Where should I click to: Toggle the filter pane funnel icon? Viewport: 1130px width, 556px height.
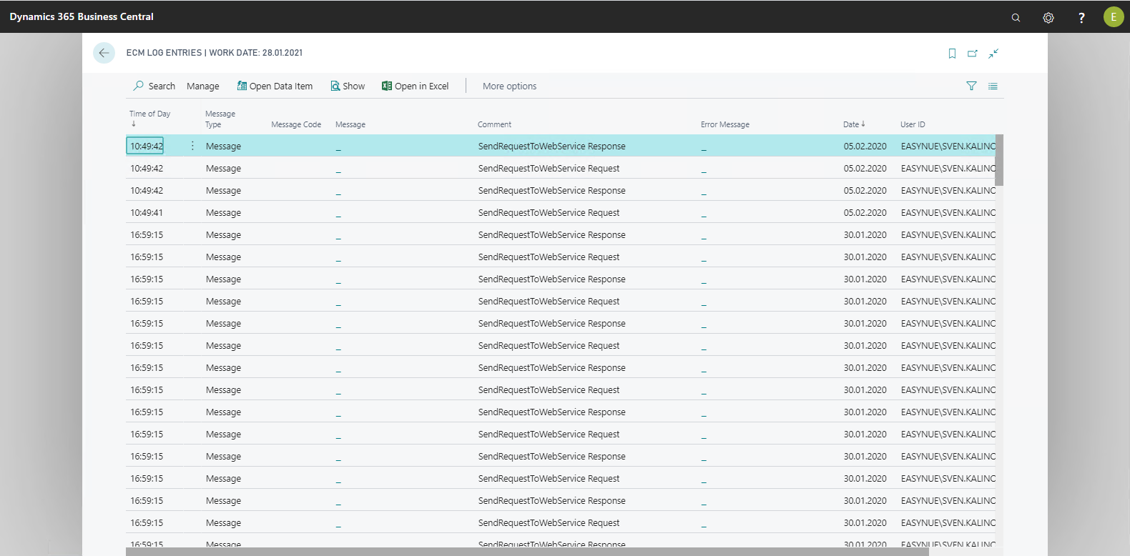971,86
